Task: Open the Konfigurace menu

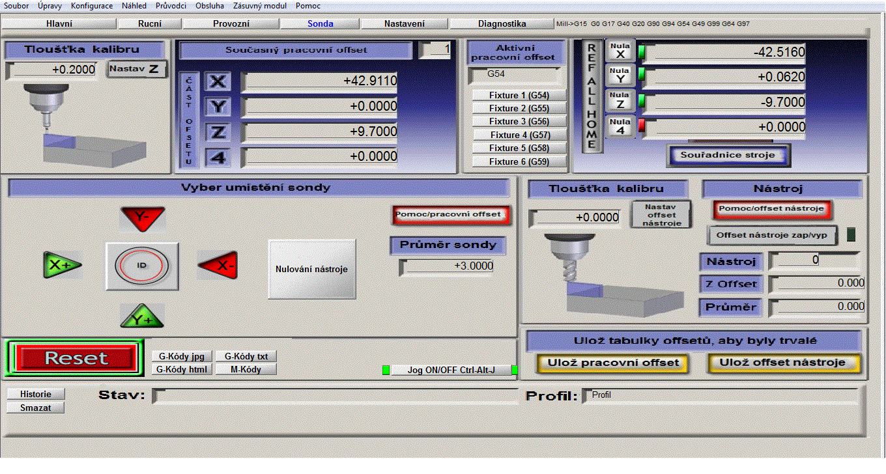Action: coord(91,5)
